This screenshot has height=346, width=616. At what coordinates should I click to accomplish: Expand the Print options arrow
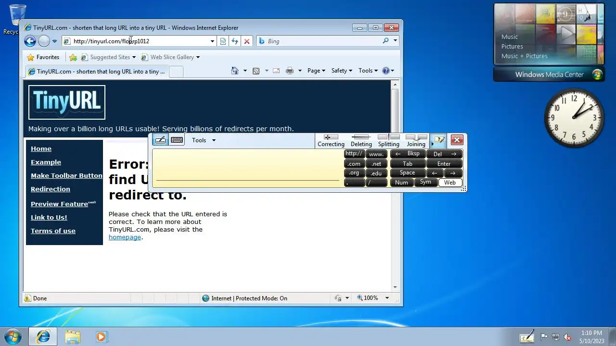point(299,71)
